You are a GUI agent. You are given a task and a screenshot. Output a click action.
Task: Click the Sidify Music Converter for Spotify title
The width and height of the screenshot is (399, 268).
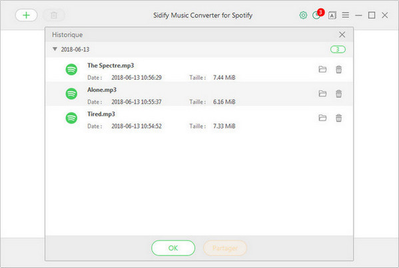202,15
